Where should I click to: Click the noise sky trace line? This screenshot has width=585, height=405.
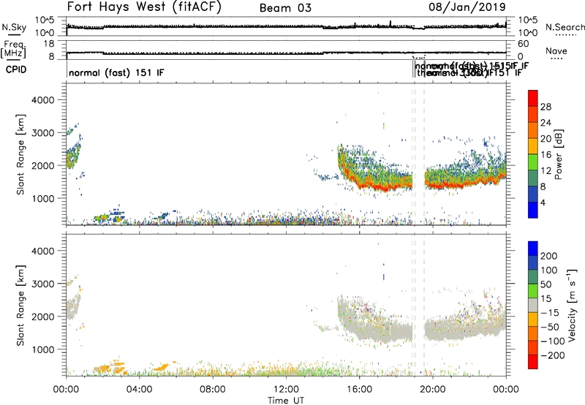coord(286,26)
